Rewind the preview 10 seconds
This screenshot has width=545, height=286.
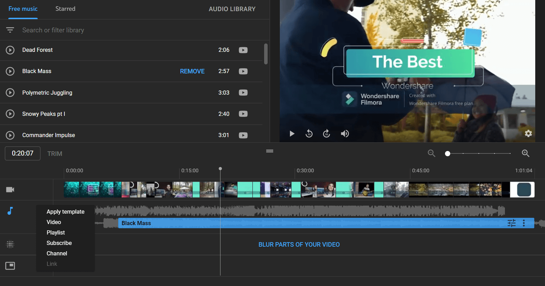tap(309, 134)
